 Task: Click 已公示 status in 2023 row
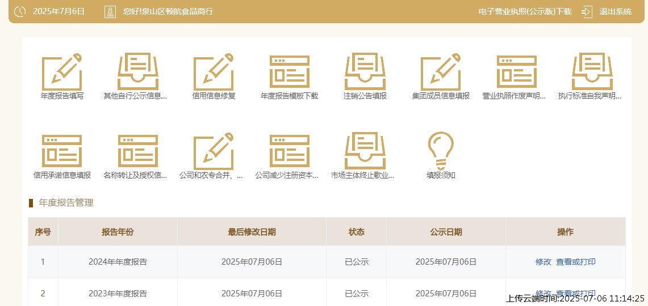click(357, 294)
